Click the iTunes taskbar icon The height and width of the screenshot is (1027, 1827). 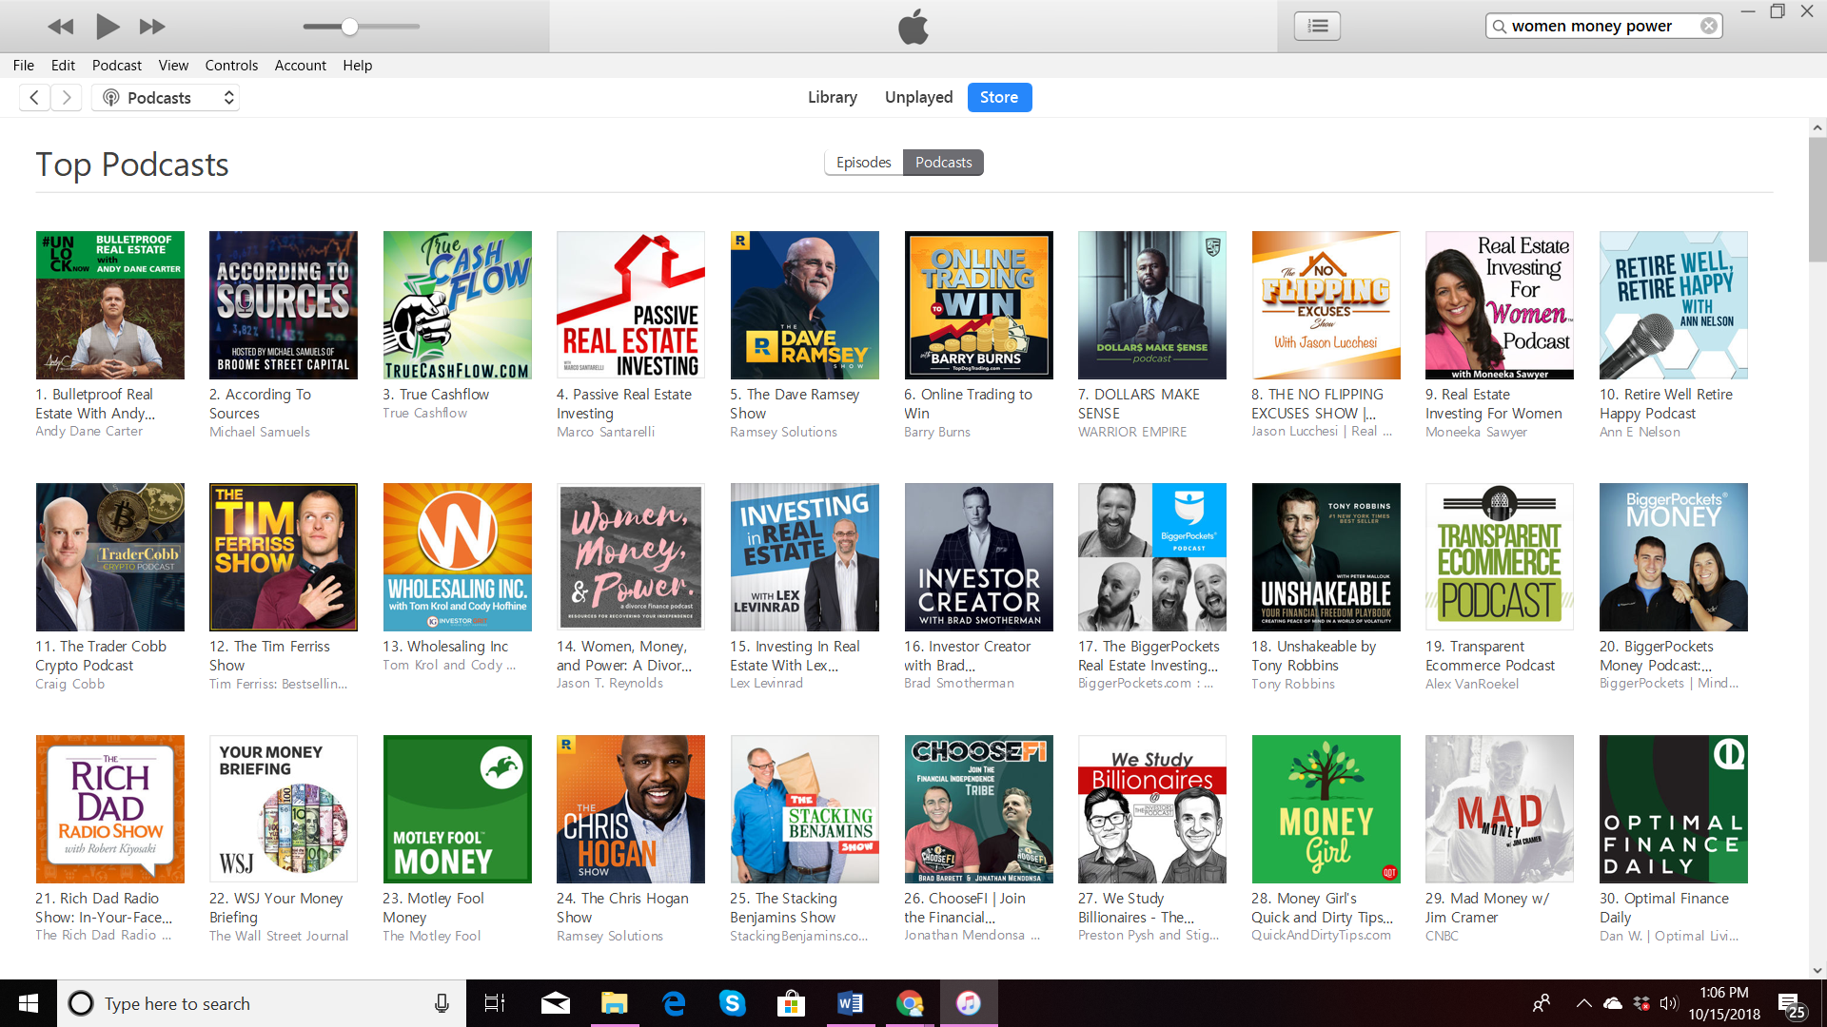point(968,1003)
